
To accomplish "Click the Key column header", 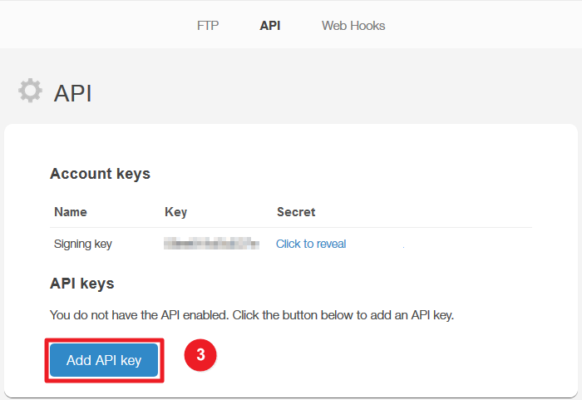I will 176,212.
